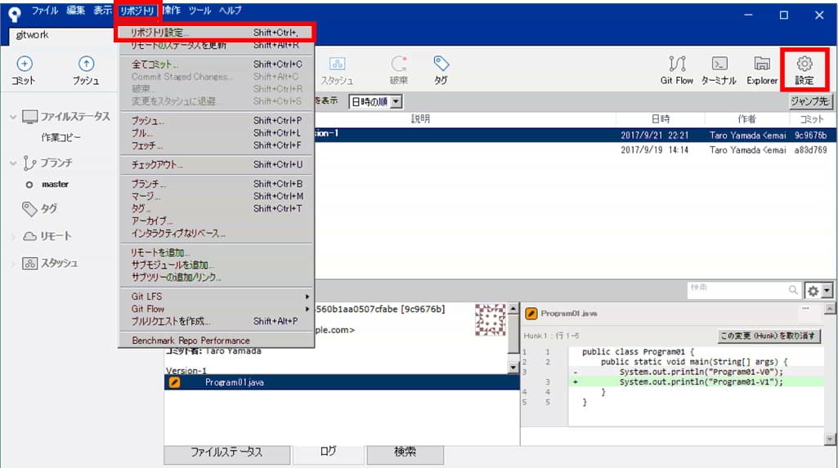Click the commit details scrollbar down arrow
838x468 pixels.
click(x=513, y=368)
